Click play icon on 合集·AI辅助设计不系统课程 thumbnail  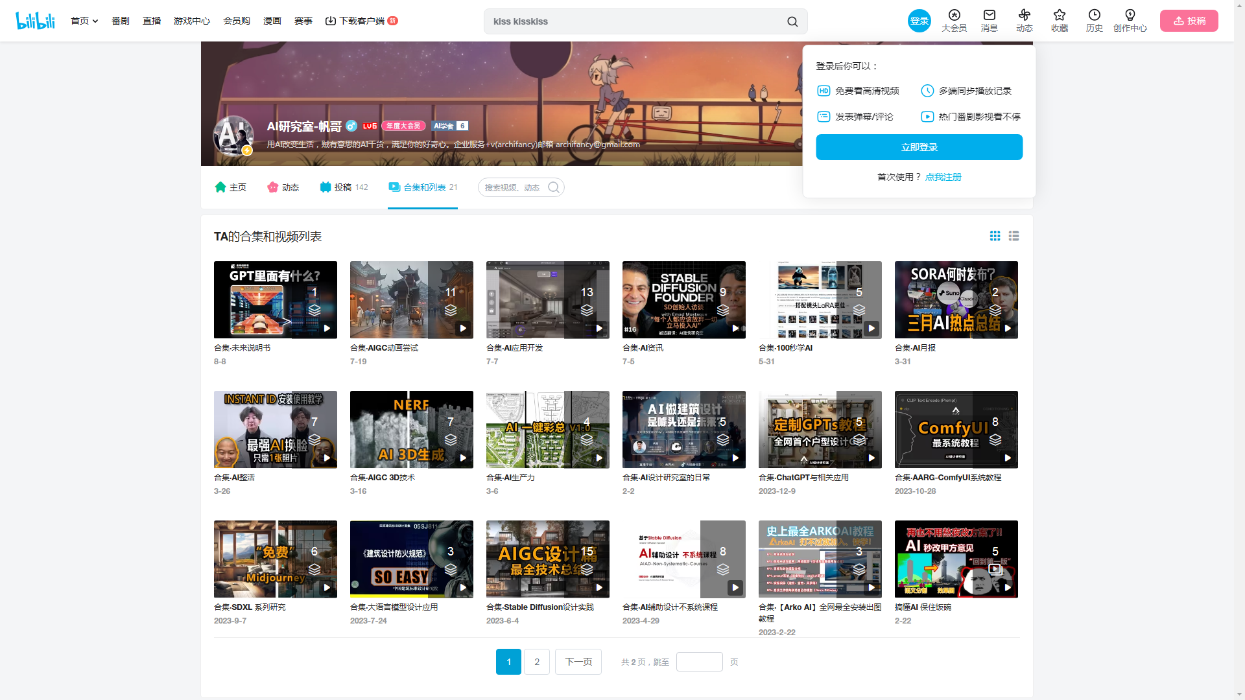(735, 588)
